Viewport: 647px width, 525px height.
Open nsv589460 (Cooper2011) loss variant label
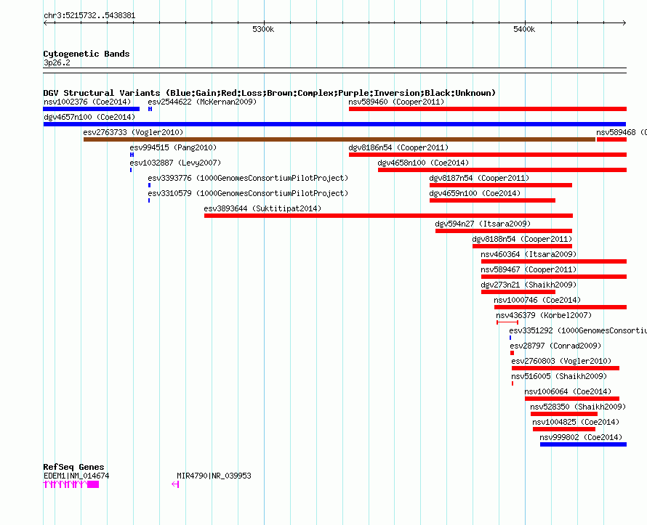click(396, 102)
